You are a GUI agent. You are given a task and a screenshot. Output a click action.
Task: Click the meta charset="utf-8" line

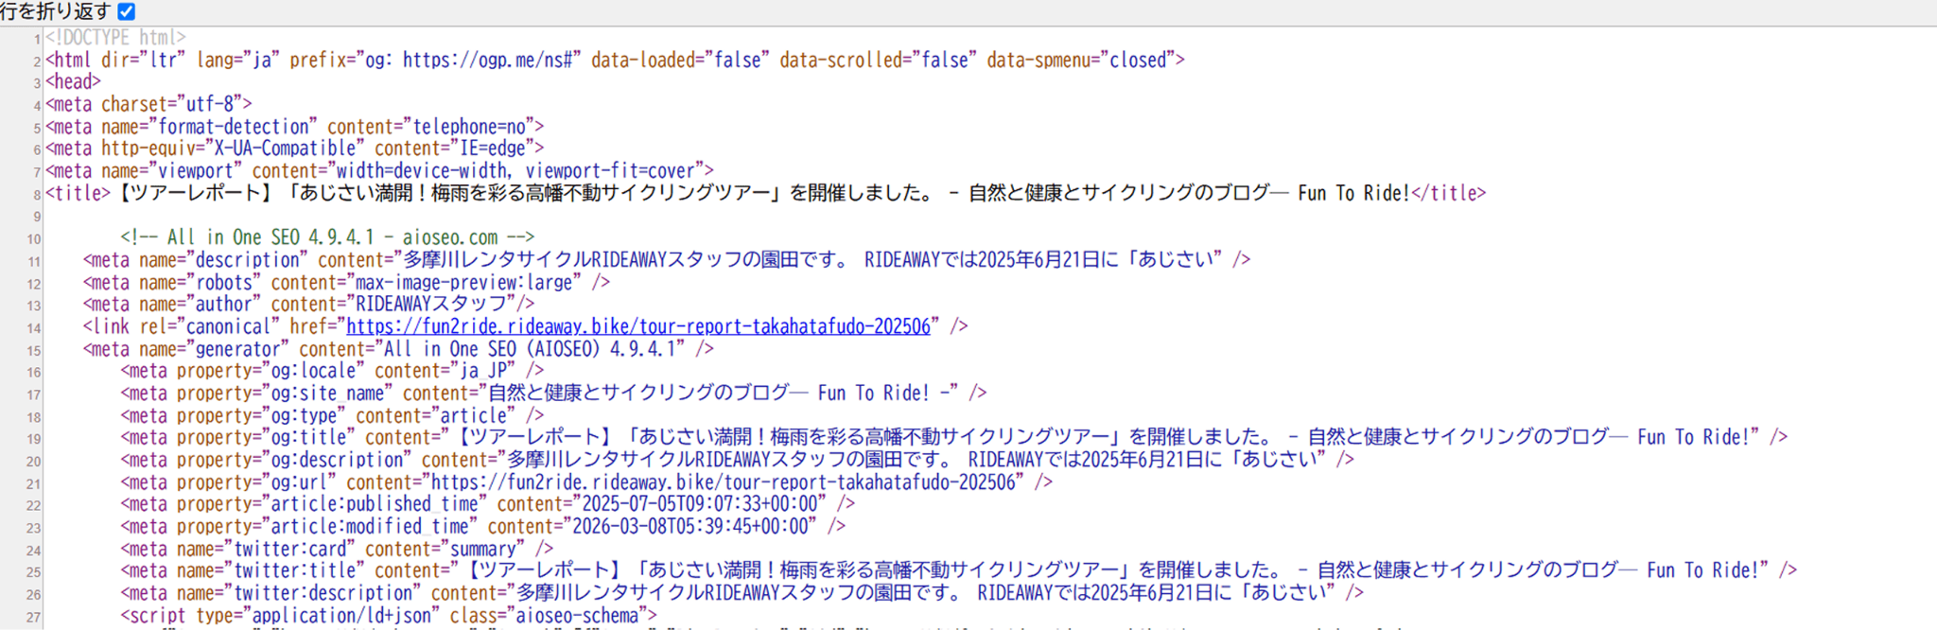148,104
